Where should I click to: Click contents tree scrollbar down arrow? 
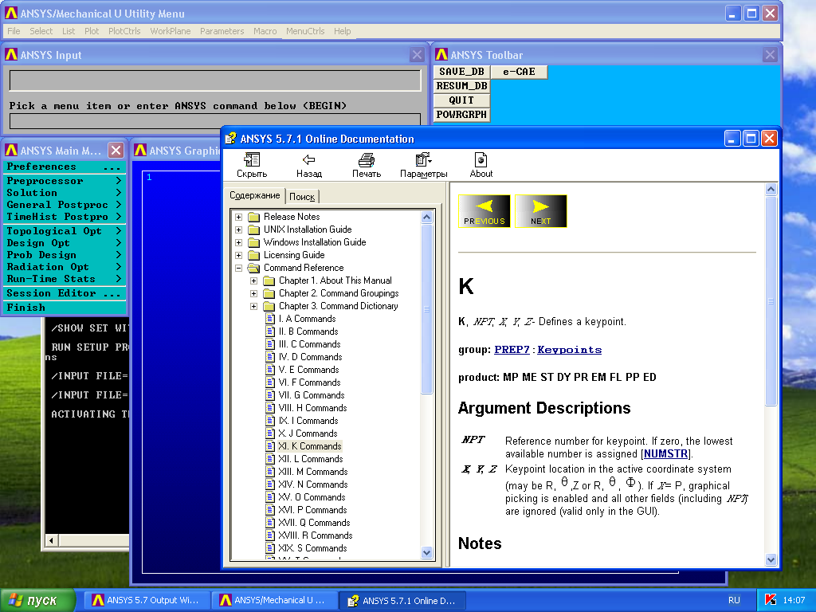click(x=427, y=553)
